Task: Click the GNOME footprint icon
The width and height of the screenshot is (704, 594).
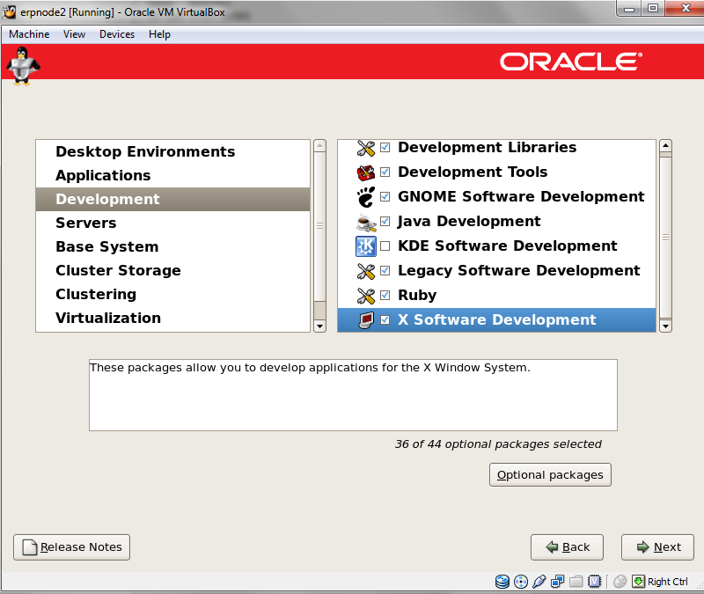Action: tap(366, 197)
